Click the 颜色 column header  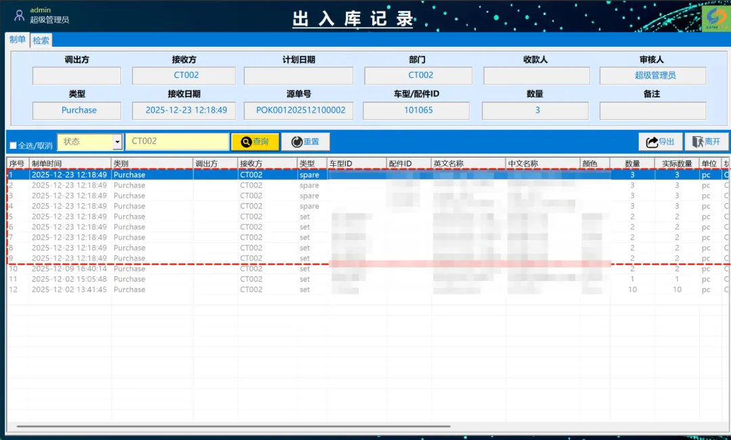coord(596,164)
